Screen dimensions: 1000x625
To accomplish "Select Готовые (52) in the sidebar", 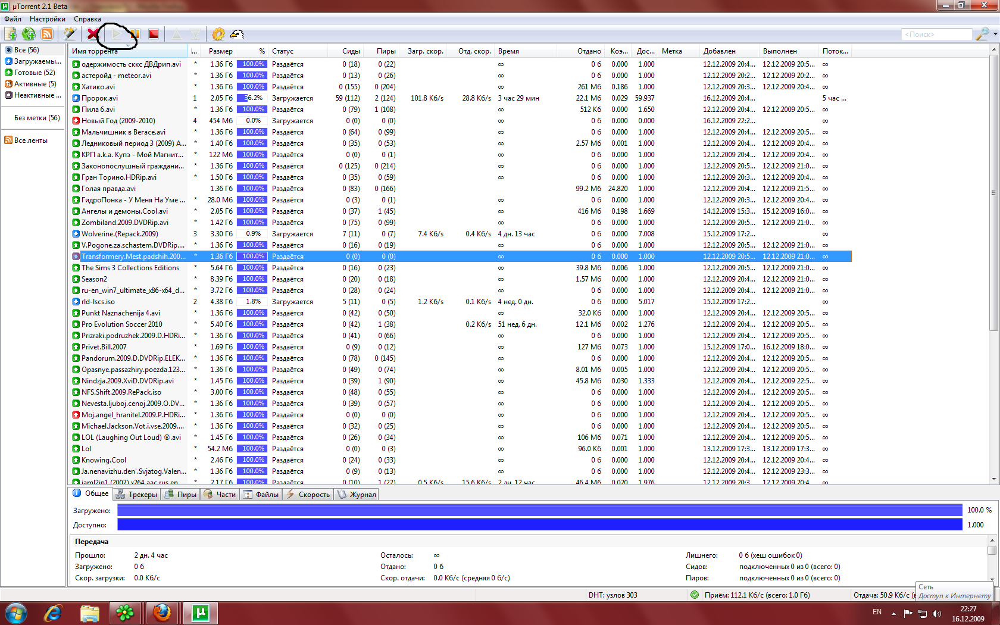I will coord(34,73).
